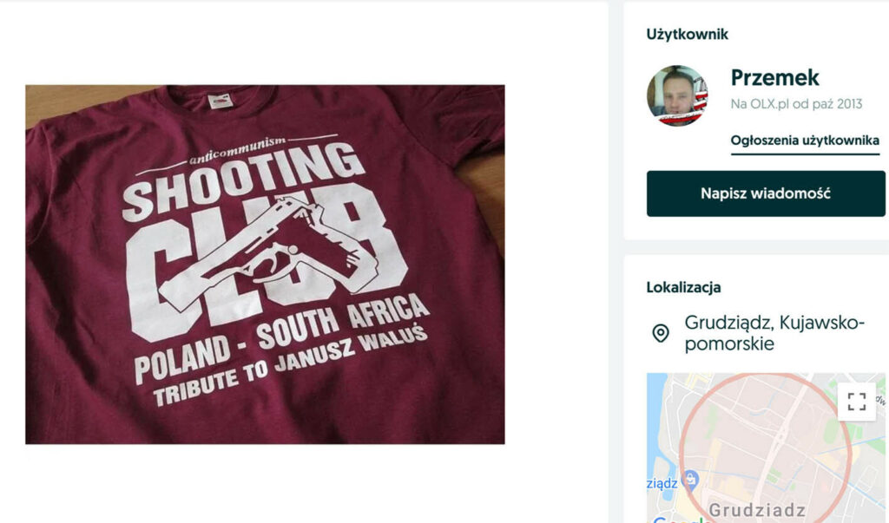Click the Na OLX.pl od paź 2013 text
Image resolution: width=889 pixels, height=523 pixels.
tap(796, 104)
